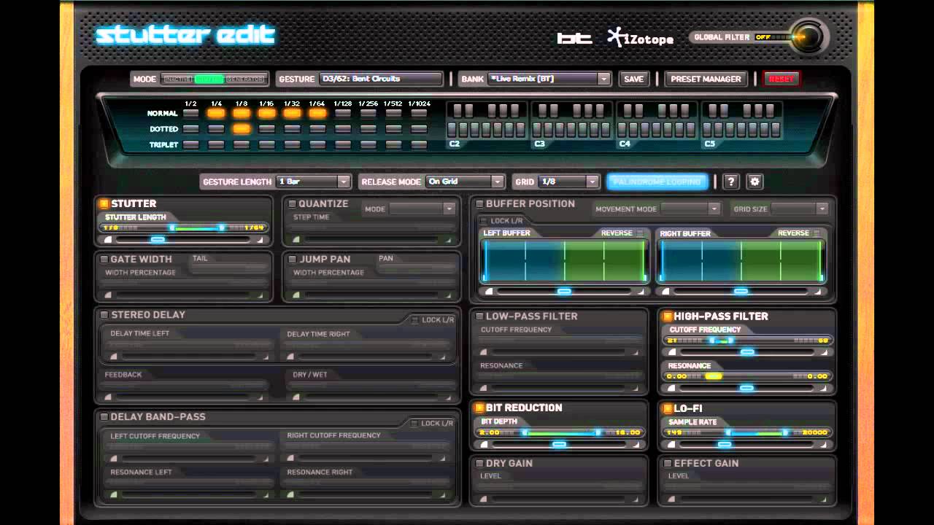Toggle the Triplet 1/16 stutter value
Screen dimensions: 934x525
pos(266,145)
